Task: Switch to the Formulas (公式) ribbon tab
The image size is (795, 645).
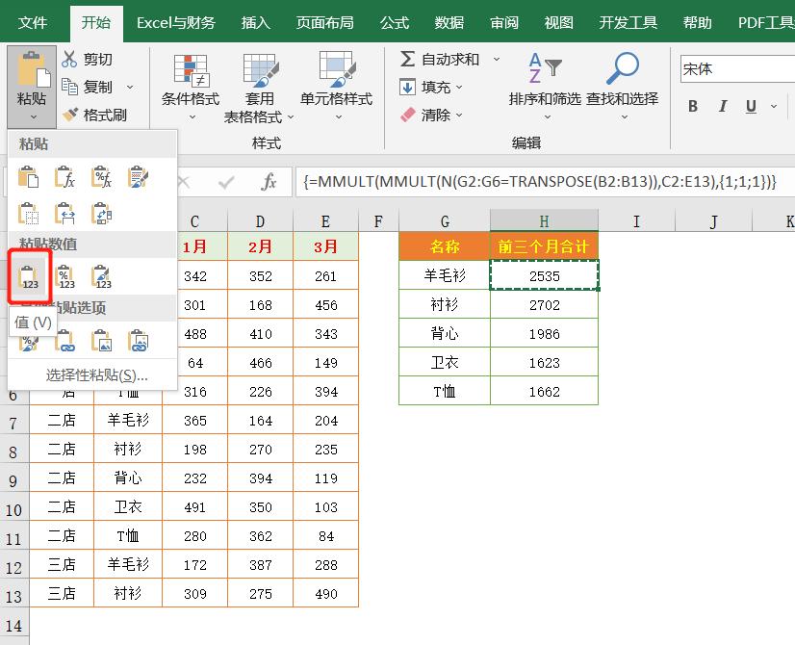Action: [394, 22]
